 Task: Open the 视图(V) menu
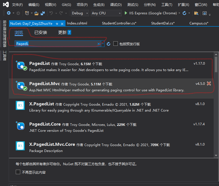pos(50,5)
